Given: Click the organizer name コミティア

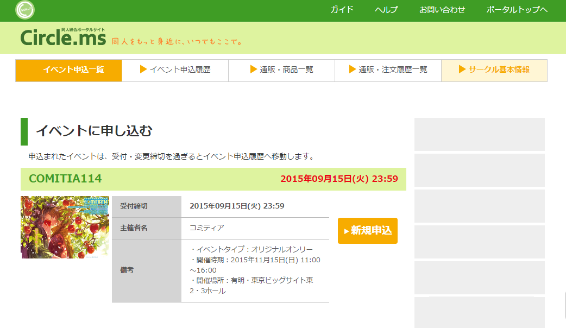Looking at the screenshot, I should click(207, 228).
